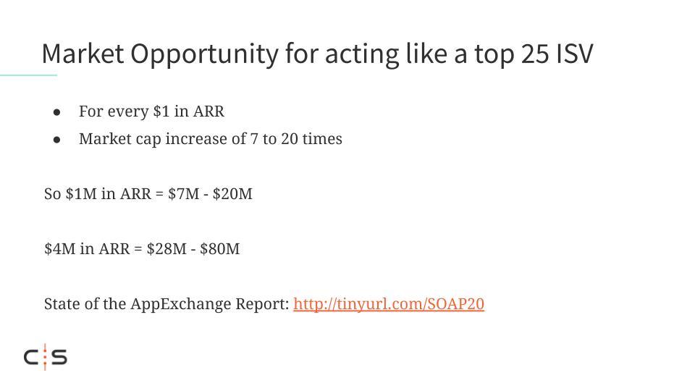Click the word 'ISV' in the title
The height and width of the screenshot is (391, 695).
574,54
